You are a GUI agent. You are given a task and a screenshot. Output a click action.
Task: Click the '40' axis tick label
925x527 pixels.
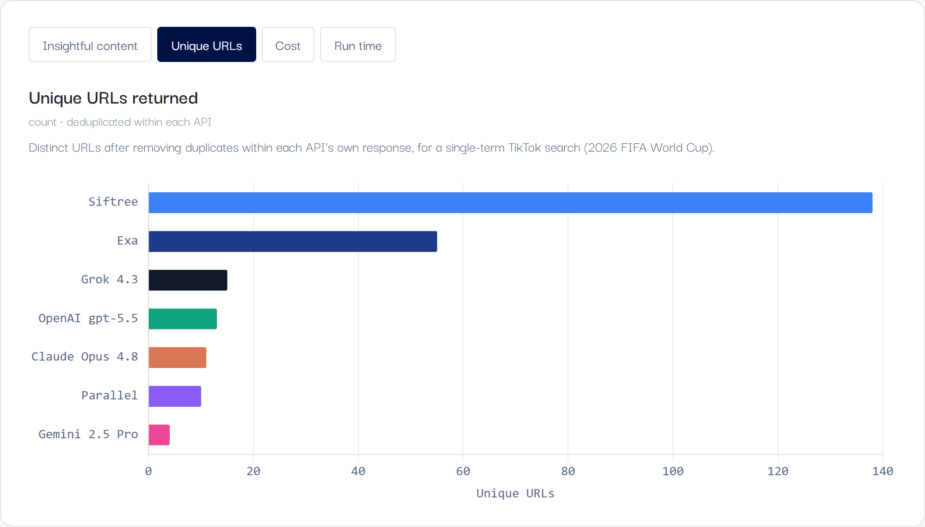click(x=358, y=471)
